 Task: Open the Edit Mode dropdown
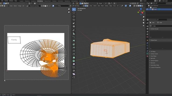coord(77,6)
